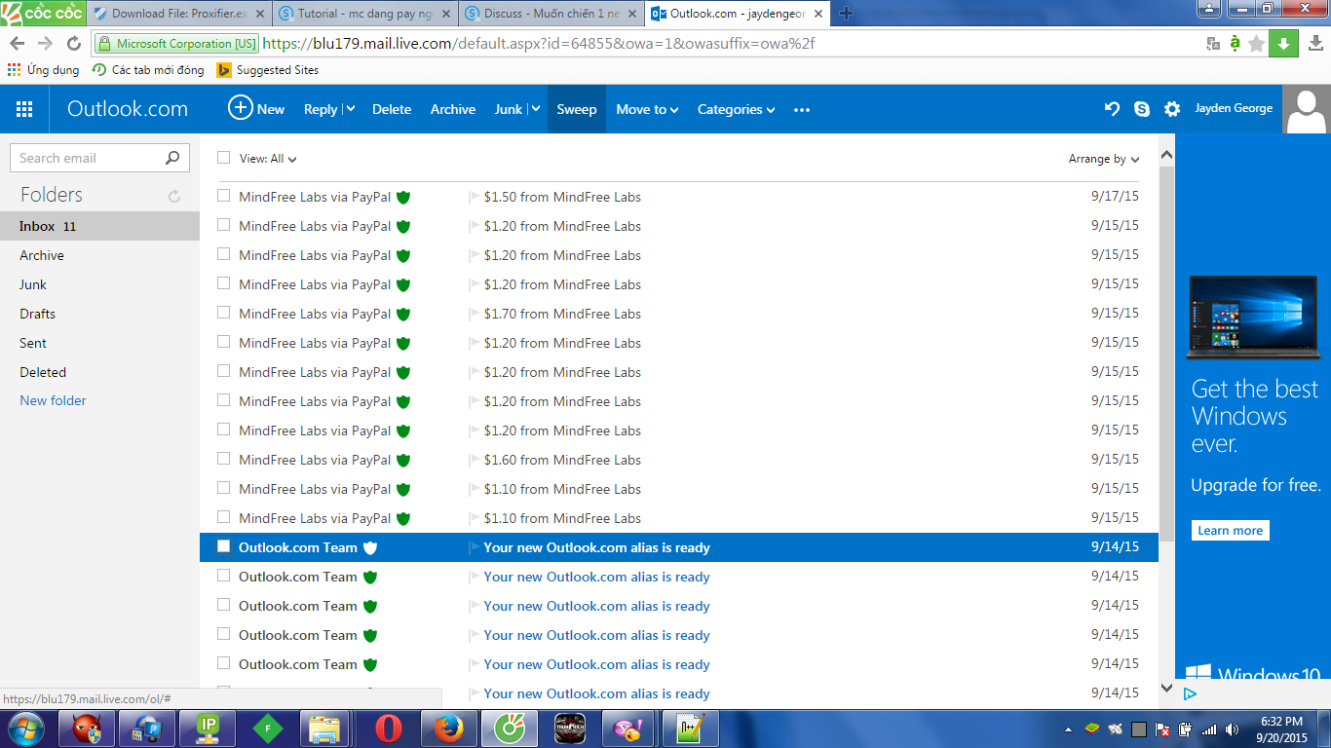
Task: Open the Ứng dụng apps bookmark
Action: click(43, 70)
